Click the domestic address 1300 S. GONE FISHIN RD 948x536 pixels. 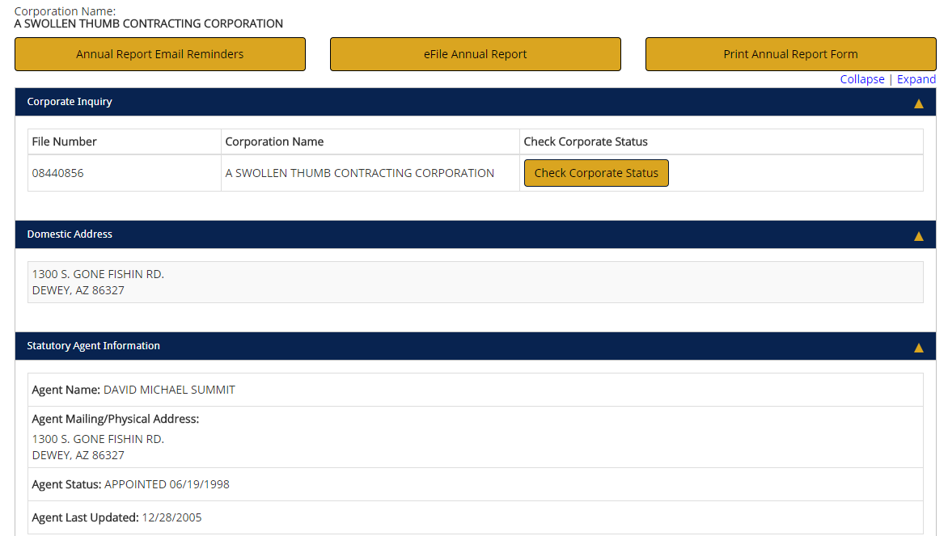(97, 273)
